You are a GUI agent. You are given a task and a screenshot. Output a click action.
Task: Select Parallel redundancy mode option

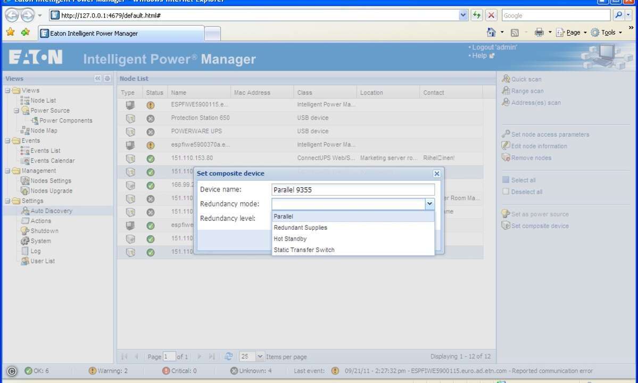[x=353, y=217]
